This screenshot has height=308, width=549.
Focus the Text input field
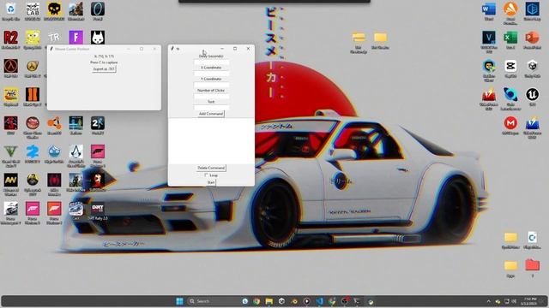coord(211,107)
